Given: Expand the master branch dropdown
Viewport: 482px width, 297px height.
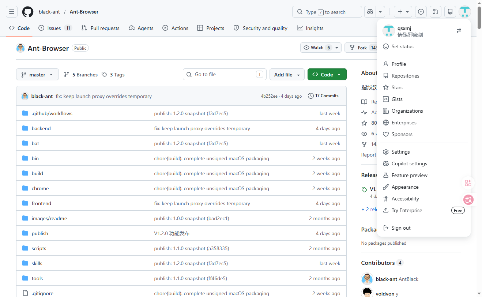Looking at the screenshot, I should 37,75.
